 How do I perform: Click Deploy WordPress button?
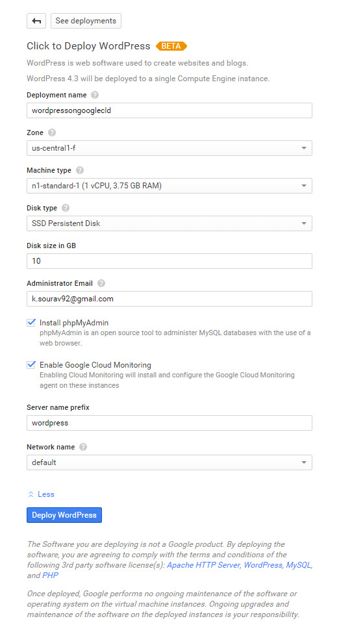click(64, 515)
